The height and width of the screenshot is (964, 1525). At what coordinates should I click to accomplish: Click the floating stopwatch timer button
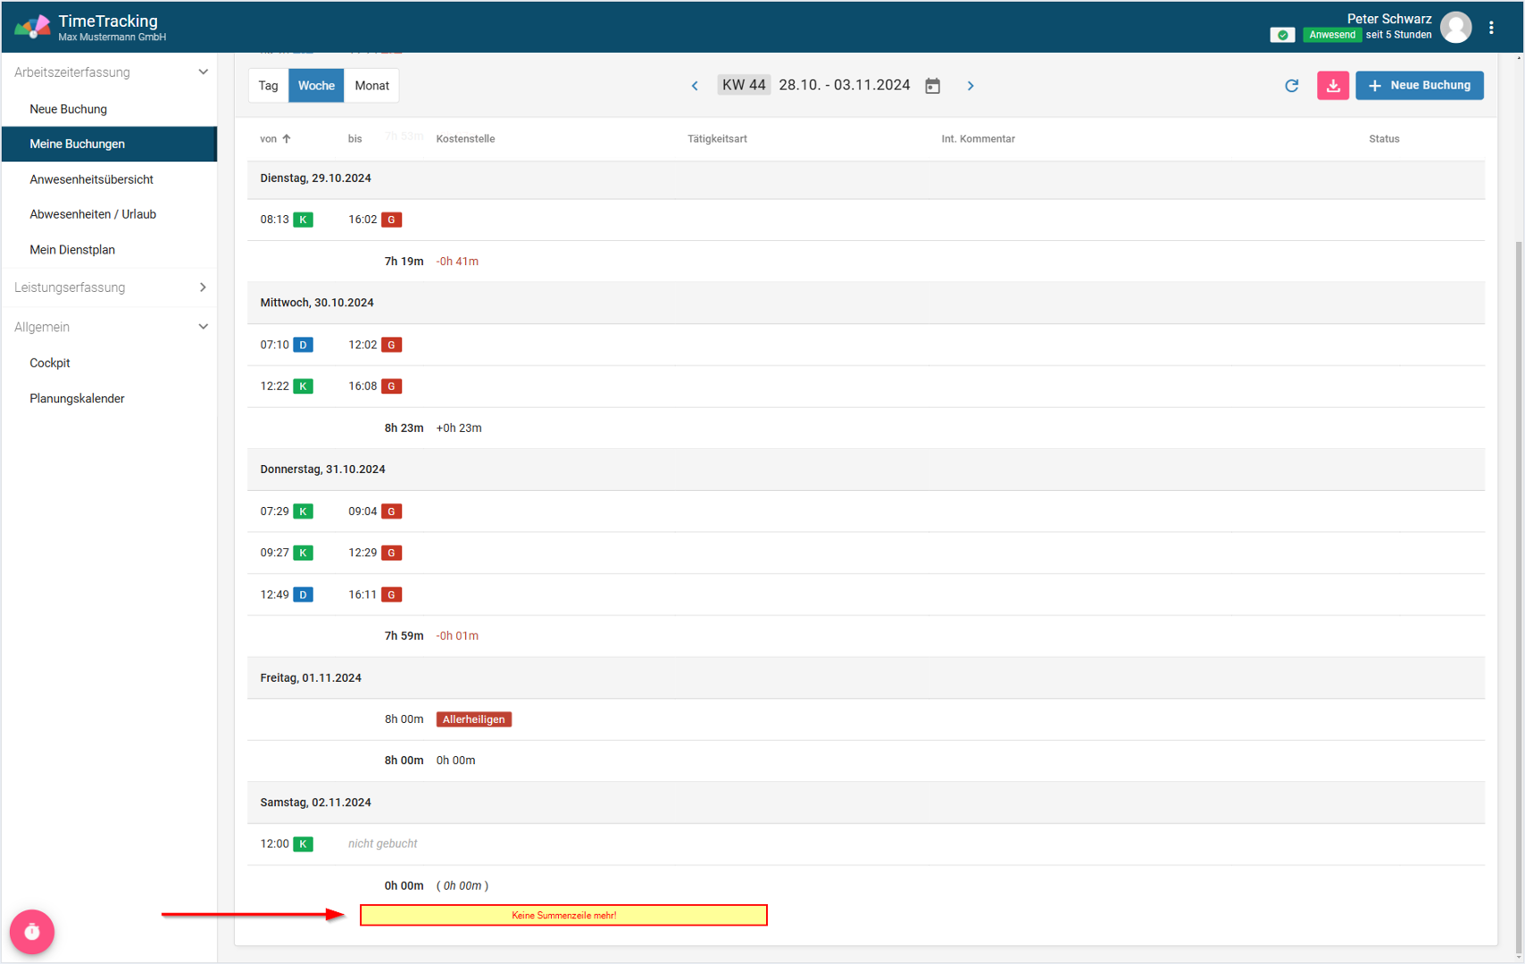pyautogui.click(x=32, y=931)
